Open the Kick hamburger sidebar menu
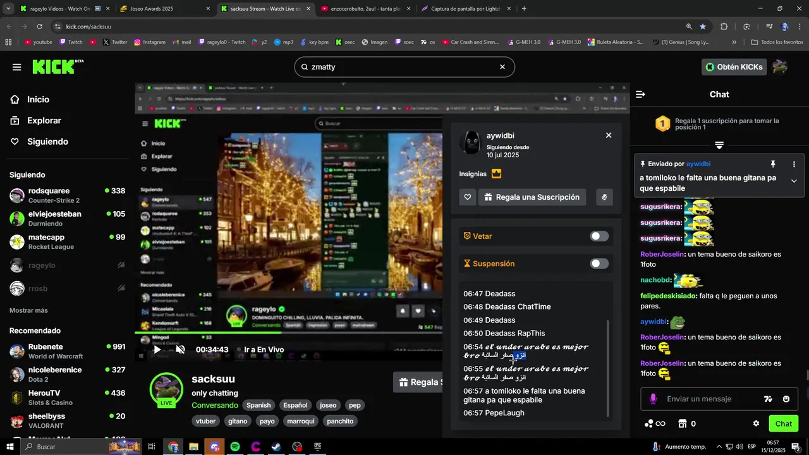This screenshot has height=455, width=809. click(16, 67)
